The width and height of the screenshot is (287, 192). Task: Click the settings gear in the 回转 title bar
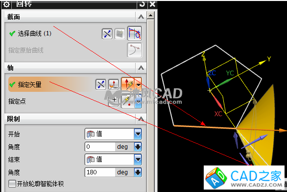tap(6, 4)
